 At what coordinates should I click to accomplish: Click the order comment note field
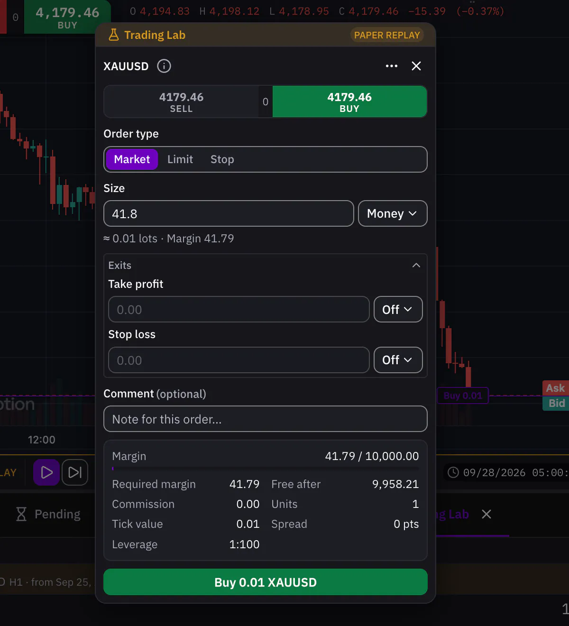point(266,419)
